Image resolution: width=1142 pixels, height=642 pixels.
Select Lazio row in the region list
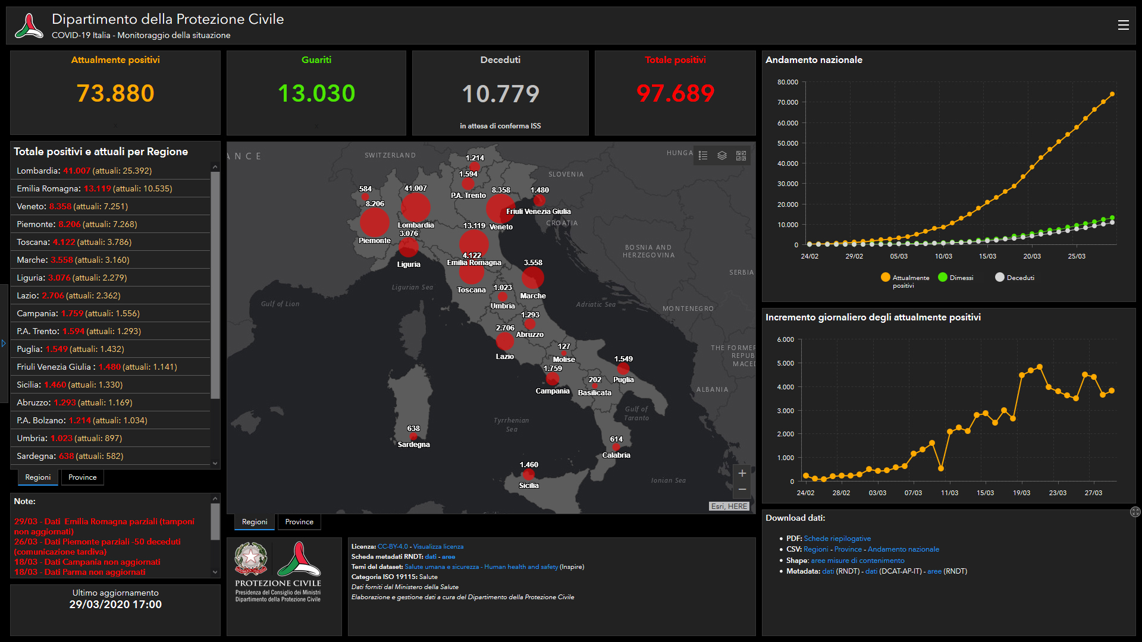tap(111, 295)
